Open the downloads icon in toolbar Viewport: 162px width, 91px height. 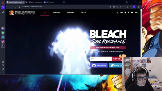[x=127, y=7]
